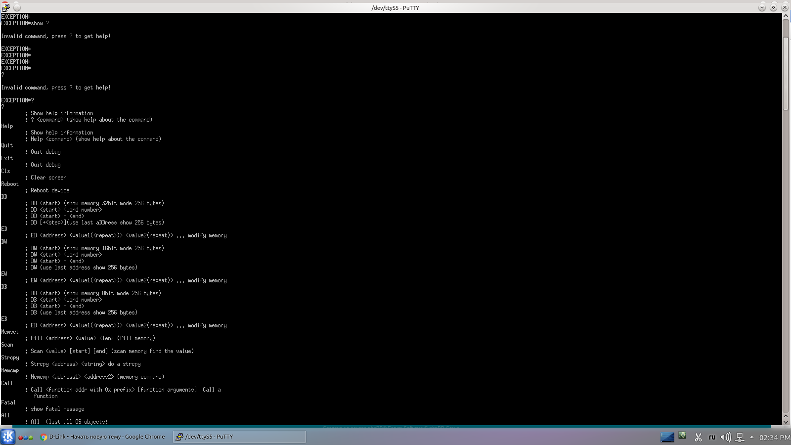Open the PuTTY window menu icon in title bar

[x=5, y=7]
